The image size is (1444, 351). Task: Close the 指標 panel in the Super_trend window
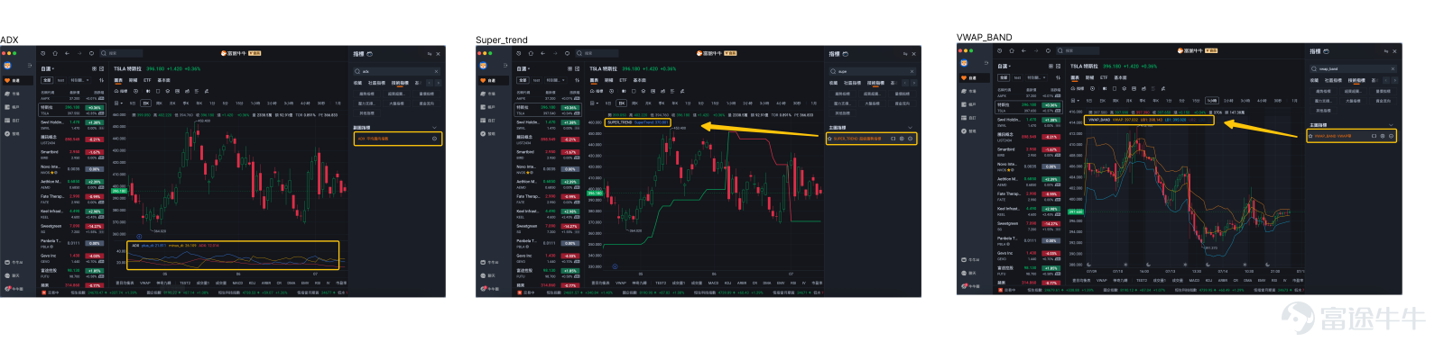[x=913, y=54]
